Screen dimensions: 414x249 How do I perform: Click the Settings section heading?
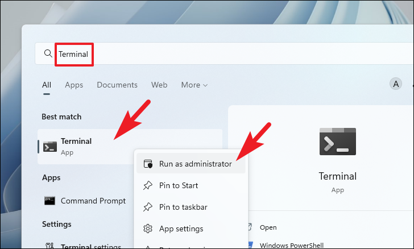[x=57, y=224]
